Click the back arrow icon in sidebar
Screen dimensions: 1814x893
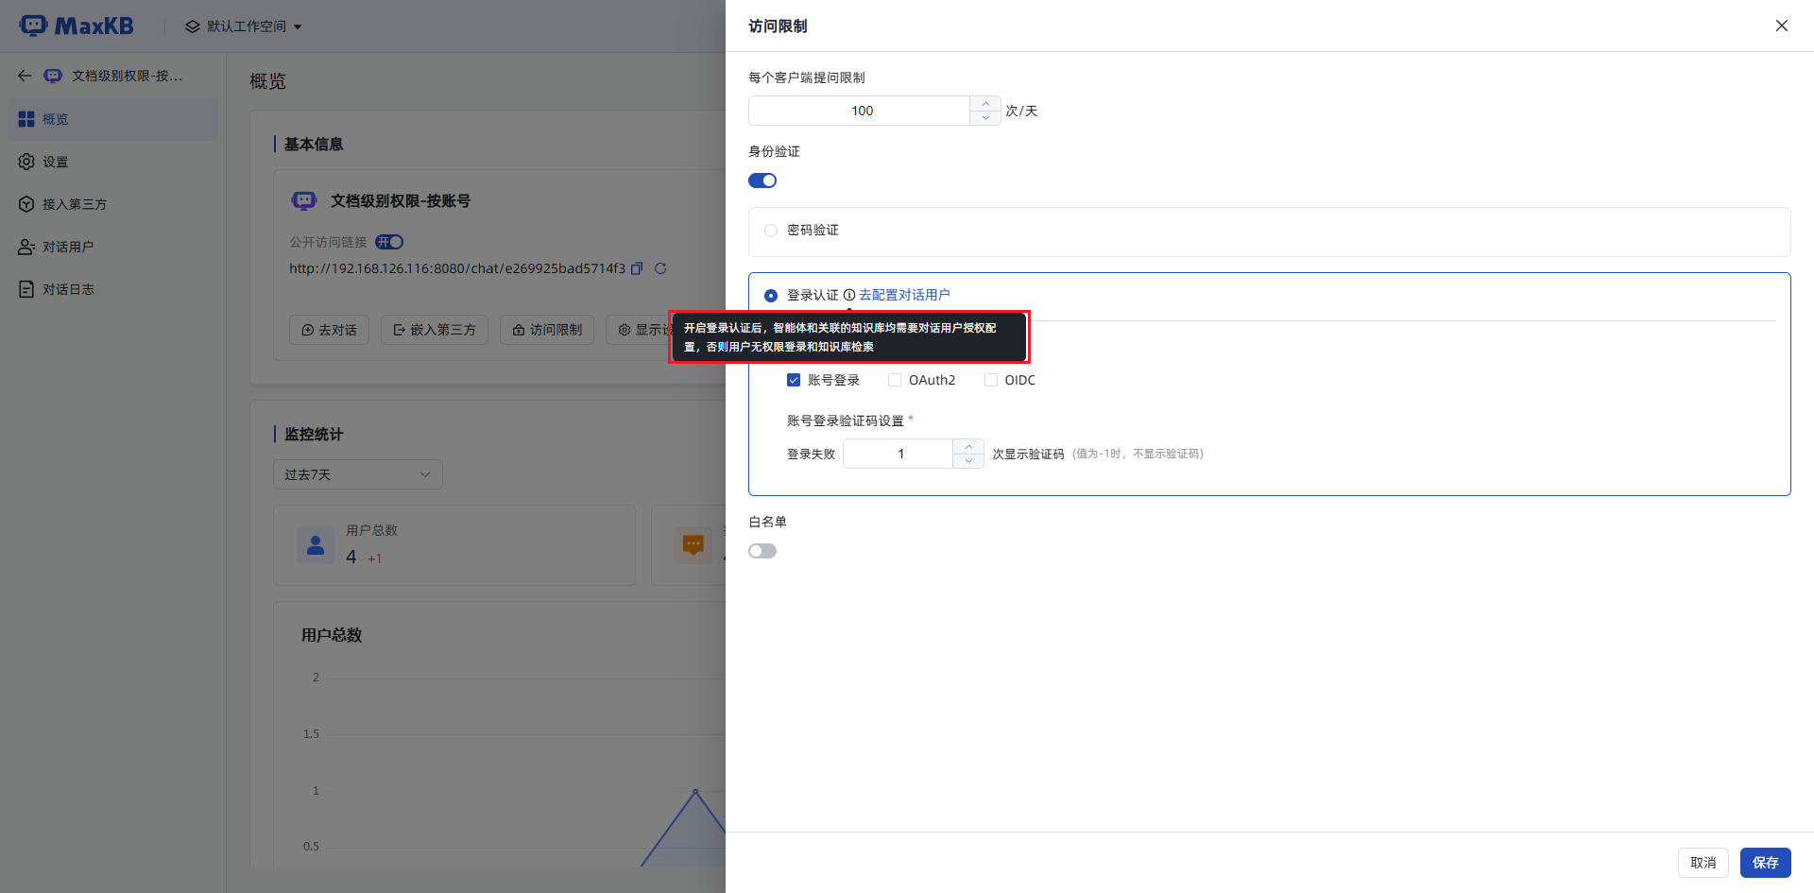click(25, 76)
